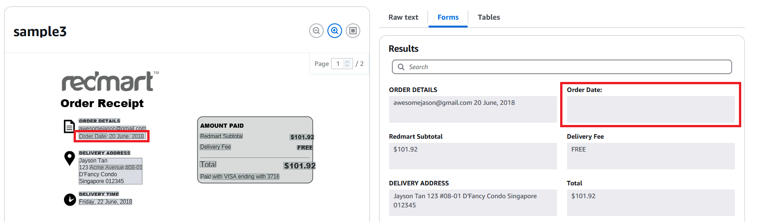Click the 'Delivery Fee' label in receipt
This screenshot has height=222, width=765.
click(x=215, y=147)
